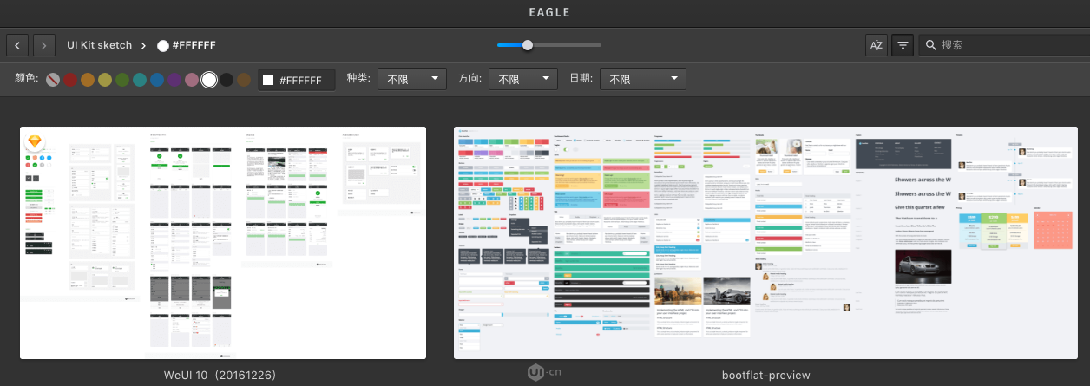Click the #FFFFFF breadcrumb item
Viewport: 1090px width, 386px height.
pos(193,45)
